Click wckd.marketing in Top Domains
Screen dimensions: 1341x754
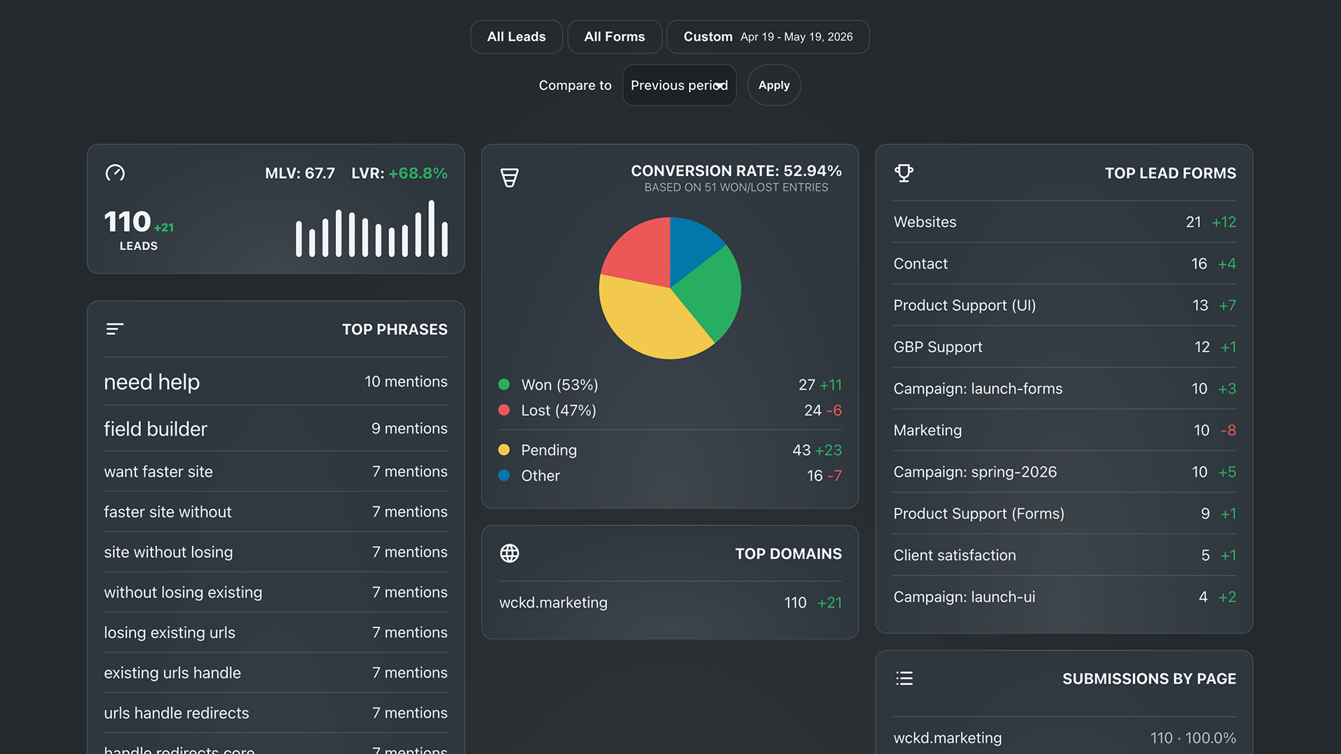[553, 603]
